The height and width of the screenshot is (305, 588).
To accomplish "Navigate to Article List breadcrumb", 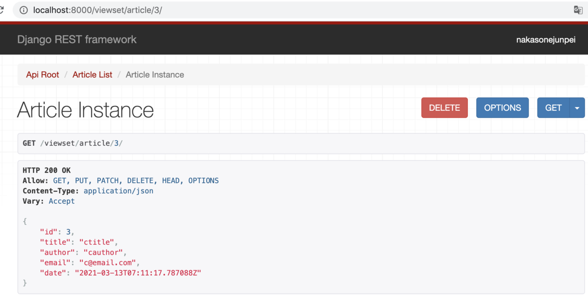I will (x=92, y=74).
